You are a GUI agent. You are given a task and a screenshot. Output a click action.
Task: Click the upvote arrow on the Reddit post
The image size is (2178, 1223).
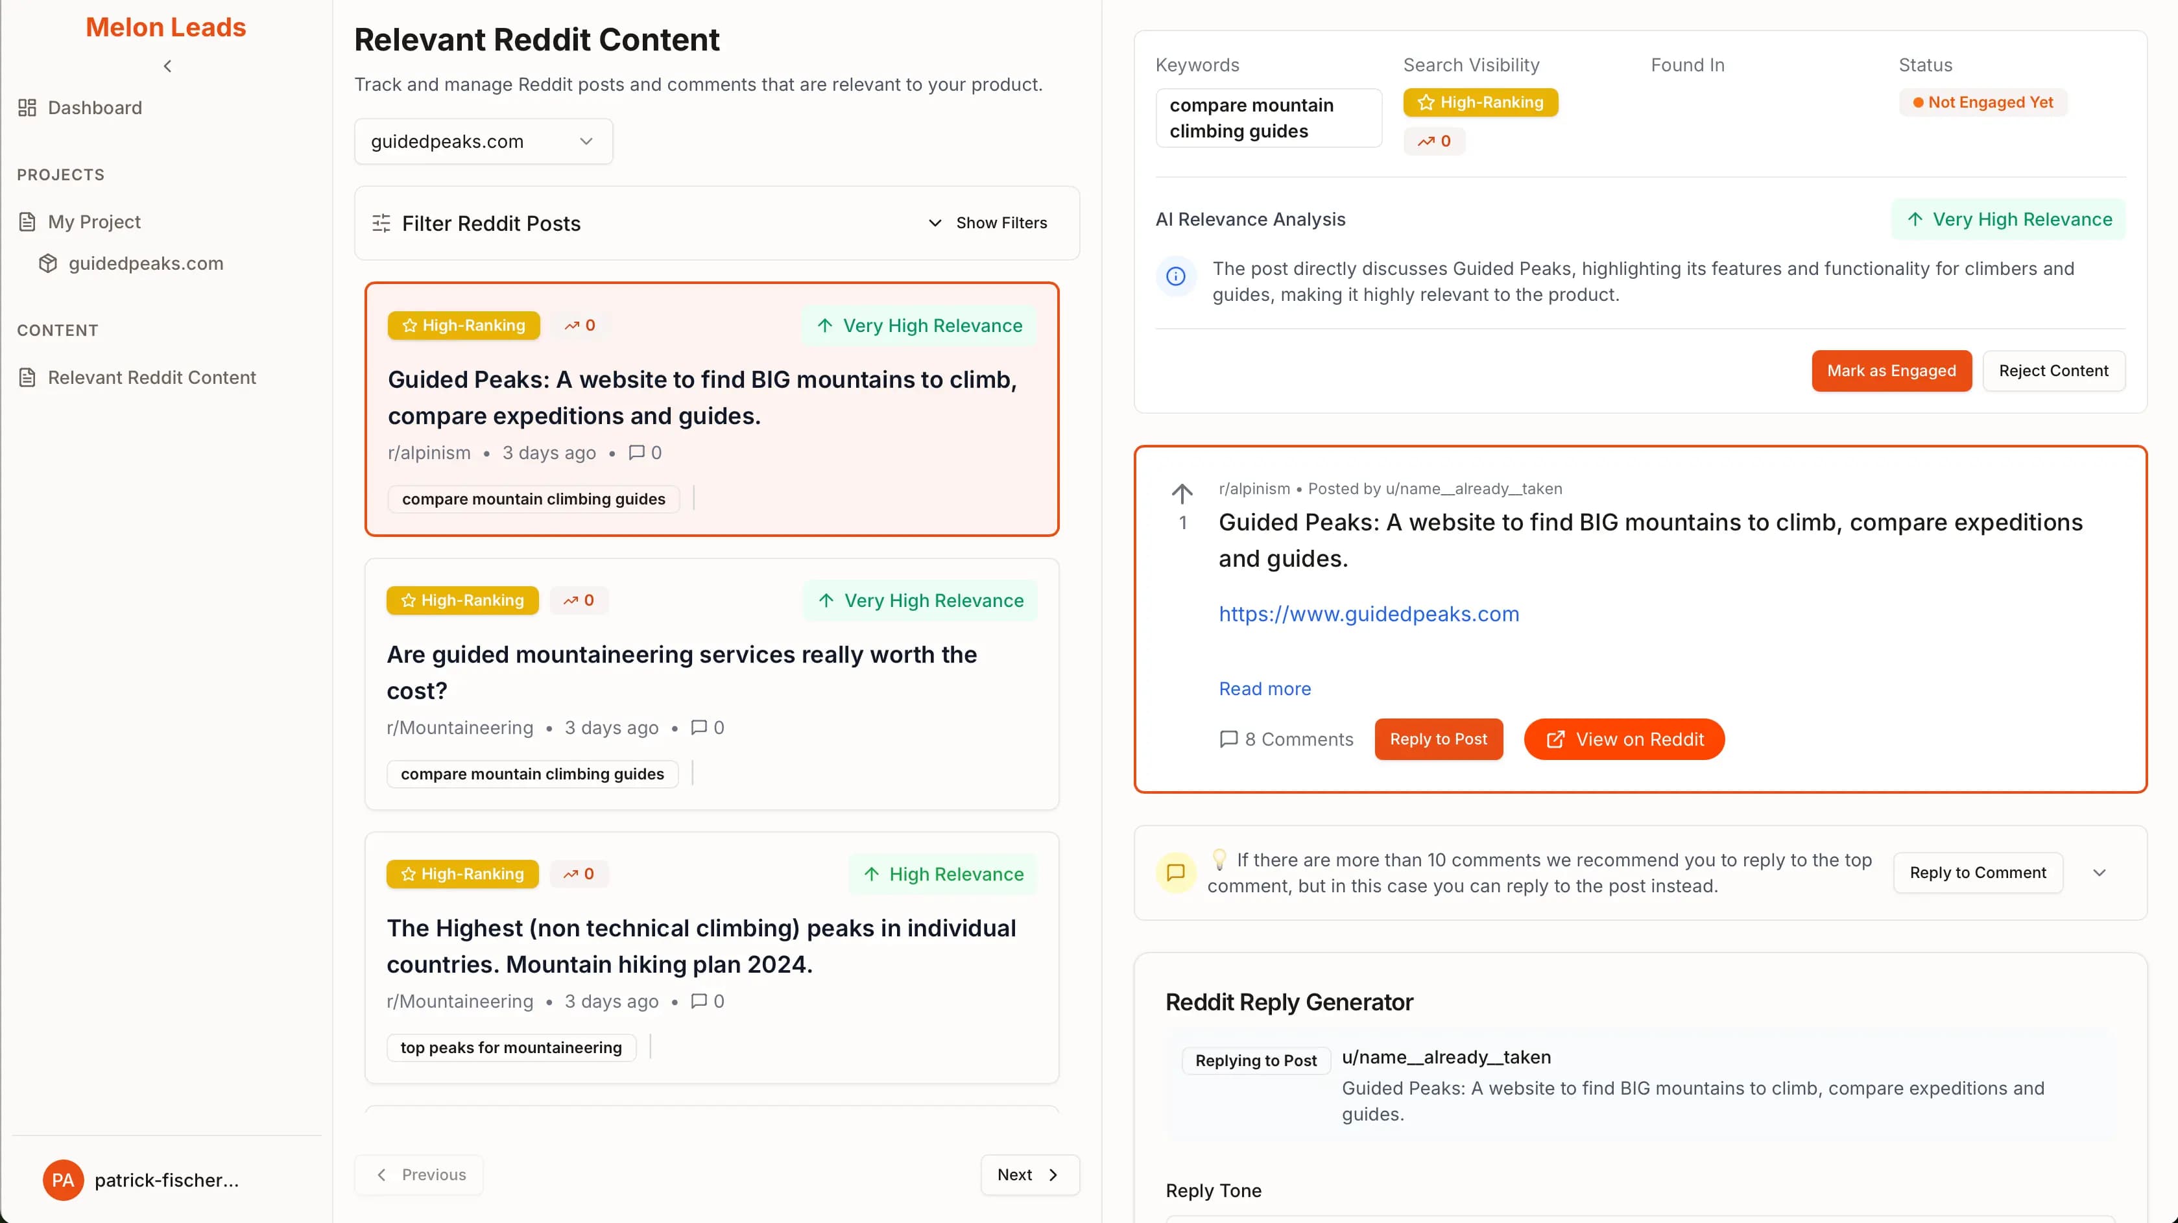click(x=1182, y=492)
